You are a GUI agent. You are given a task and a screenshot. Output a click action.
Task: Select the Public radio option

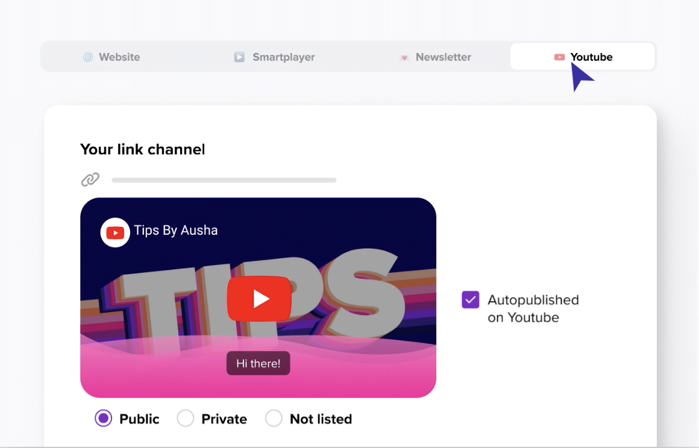tap(104, 418)
